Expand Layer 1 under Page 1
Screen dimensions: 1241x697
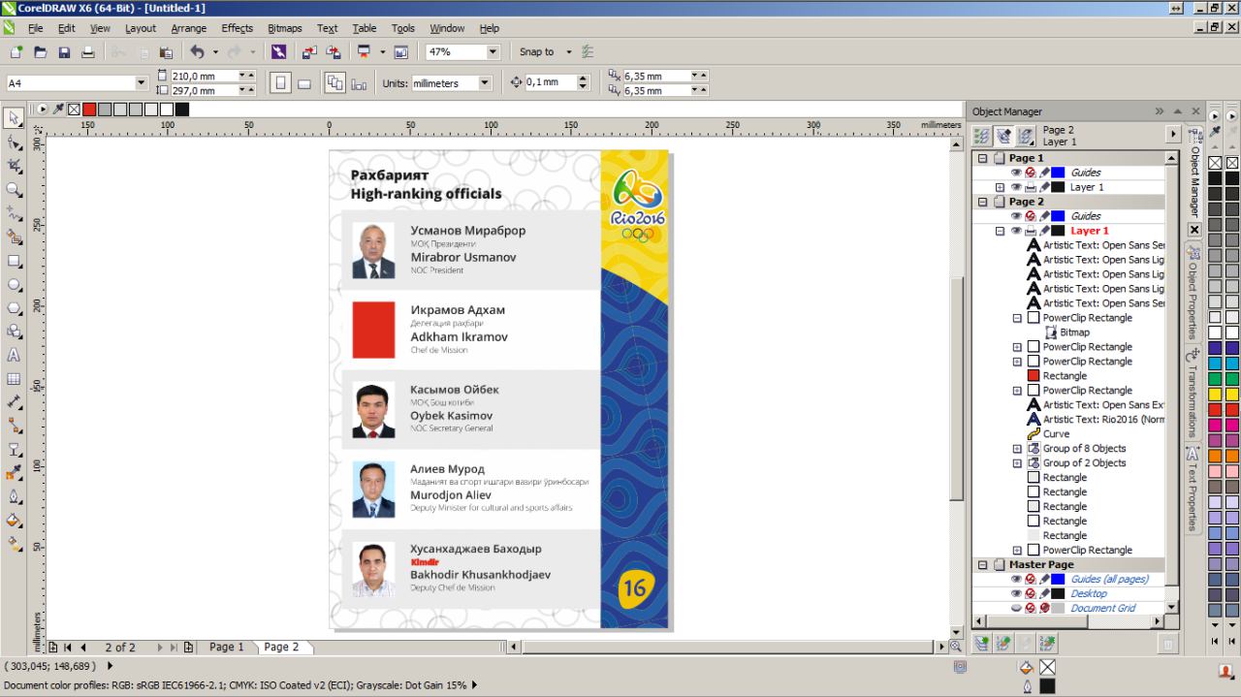1000,187
